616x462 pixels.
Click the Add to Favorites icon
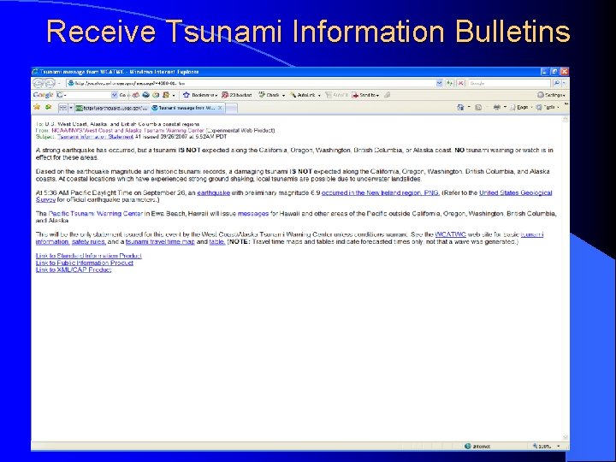(48, 107)
